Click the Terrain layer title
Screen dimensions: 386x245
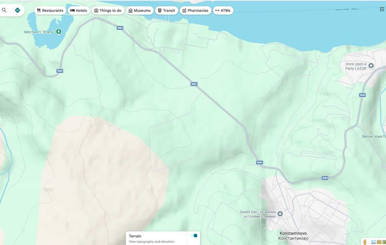coord(135,236)
